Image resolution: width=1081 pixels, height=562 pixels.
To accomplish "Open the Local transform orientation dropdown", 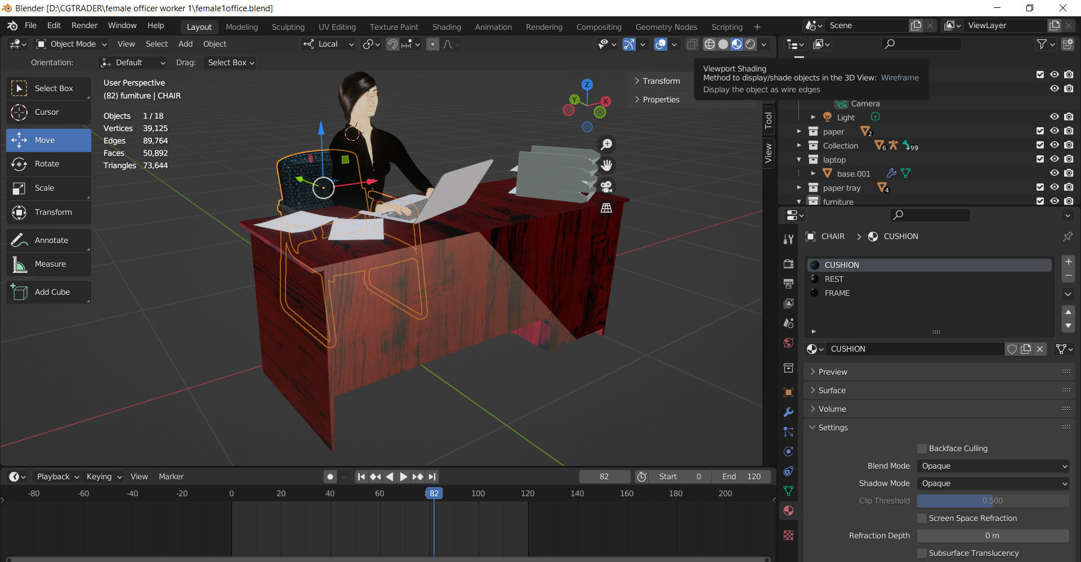I will (329, 44).
